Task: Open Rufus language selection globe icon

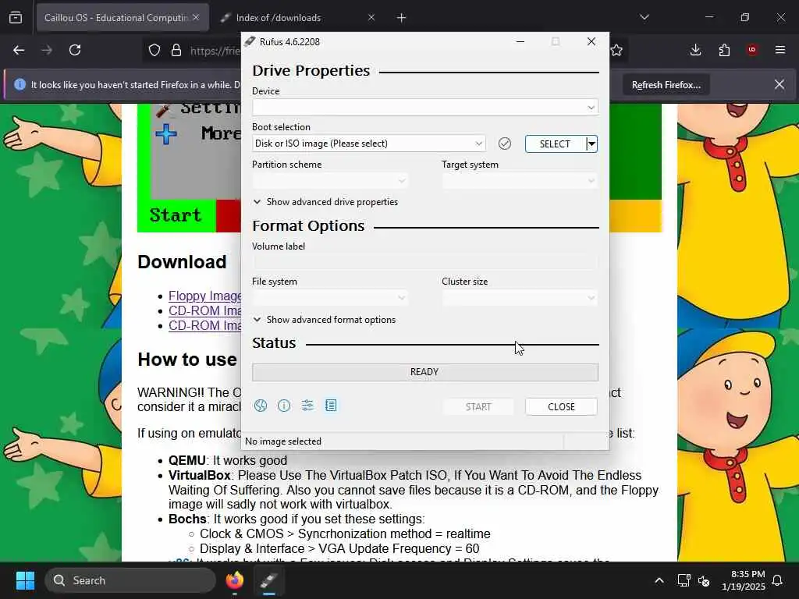Action: point(261,406)
